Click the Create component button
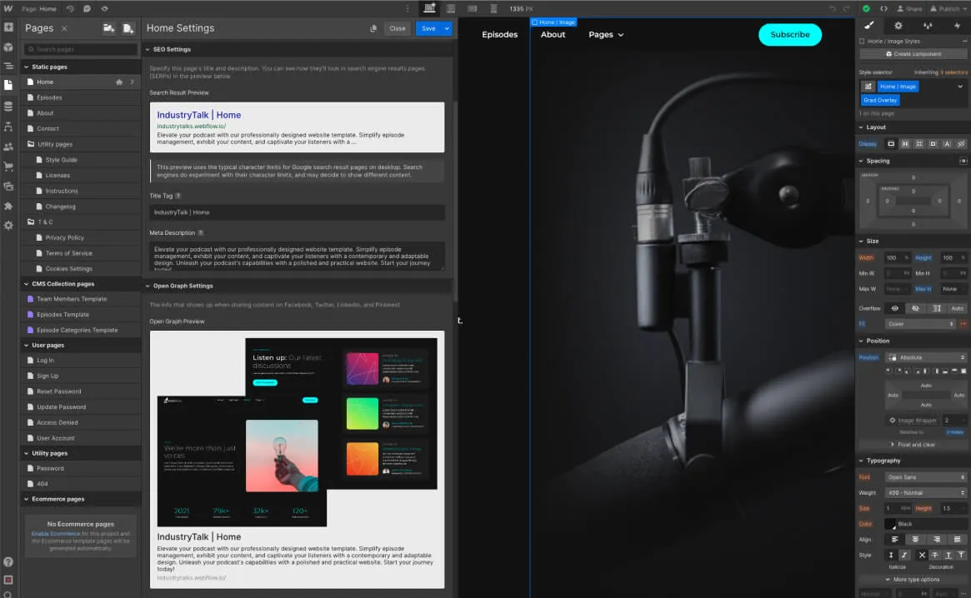 pos(913,54)
